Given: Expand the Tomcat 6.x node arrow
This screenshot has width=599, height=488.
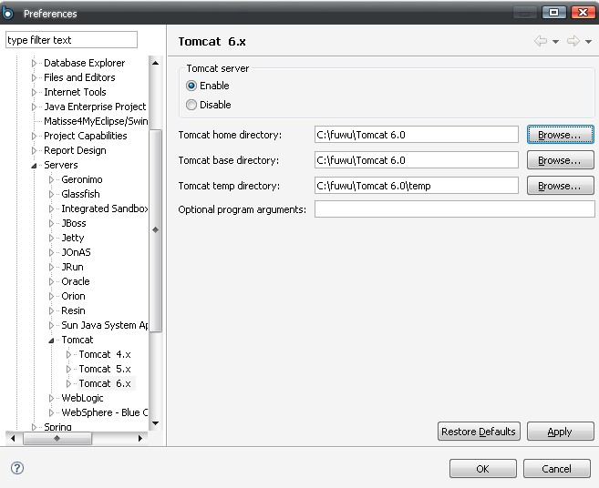Looking at the screenshot, I should point(68,383).
